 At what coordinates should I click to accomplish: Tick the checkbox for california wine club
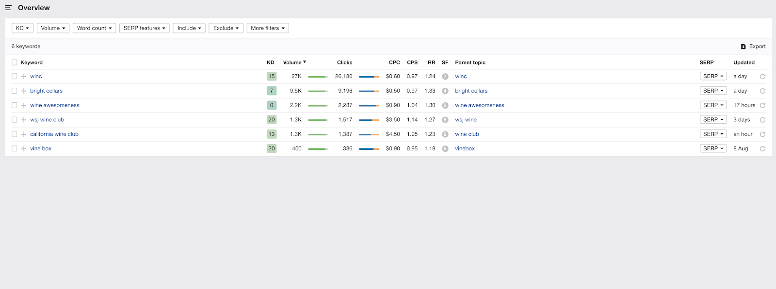(x=15, y=134)
